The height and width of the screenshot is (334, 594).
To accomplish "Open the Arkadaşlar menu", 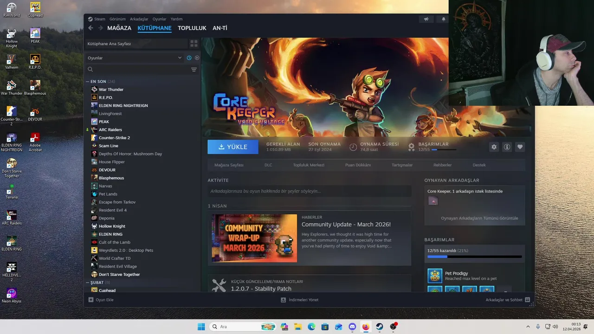I will pos(139,19).
